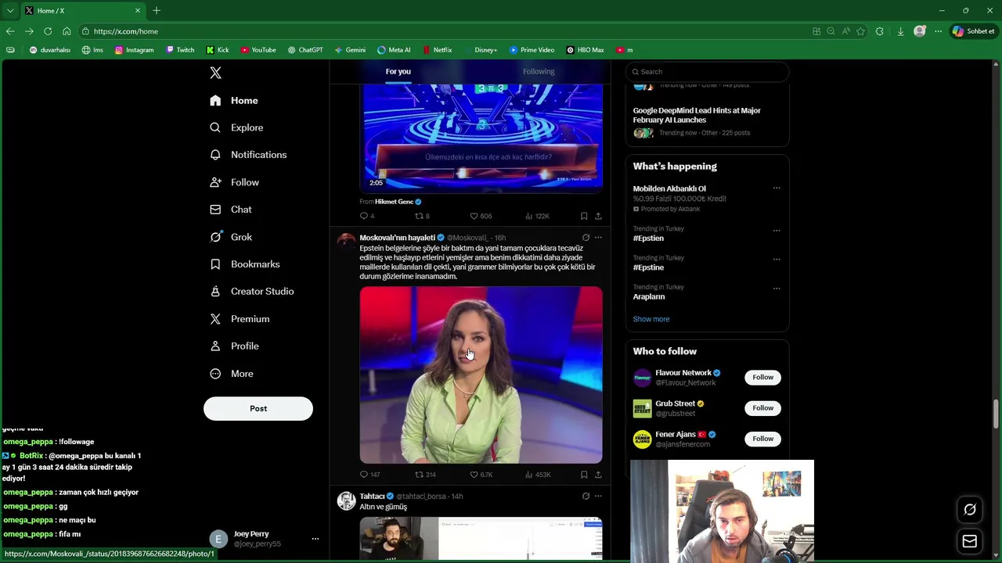
Task: Open options for the #Epstine trend
Action: coord(777,259)
